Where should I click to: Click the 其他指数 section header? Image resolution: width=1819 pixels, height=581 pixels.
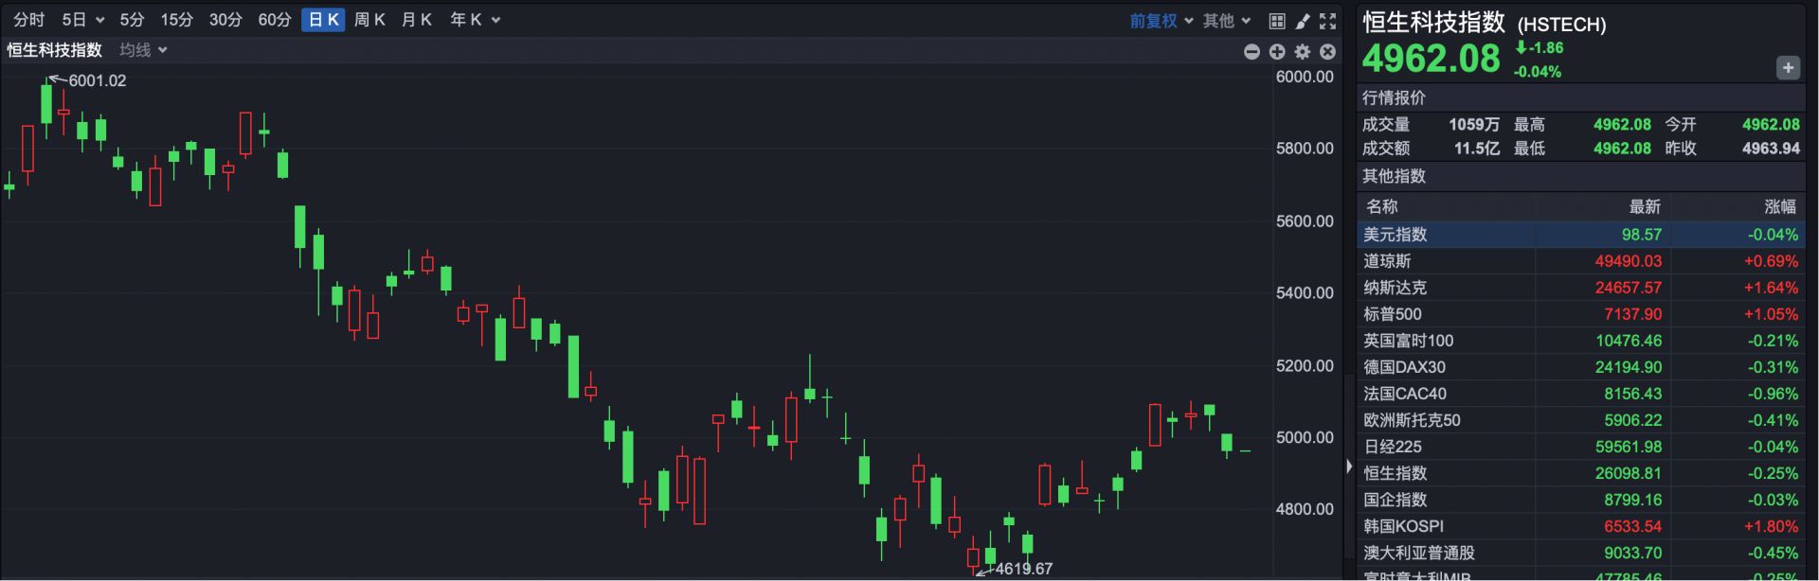point(1394,176)
